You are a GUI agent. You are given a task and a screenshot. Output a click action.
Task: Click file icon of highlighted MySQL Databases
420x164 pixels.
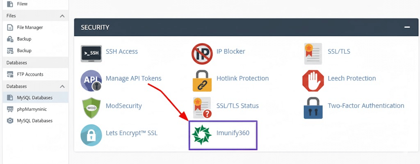10,97
